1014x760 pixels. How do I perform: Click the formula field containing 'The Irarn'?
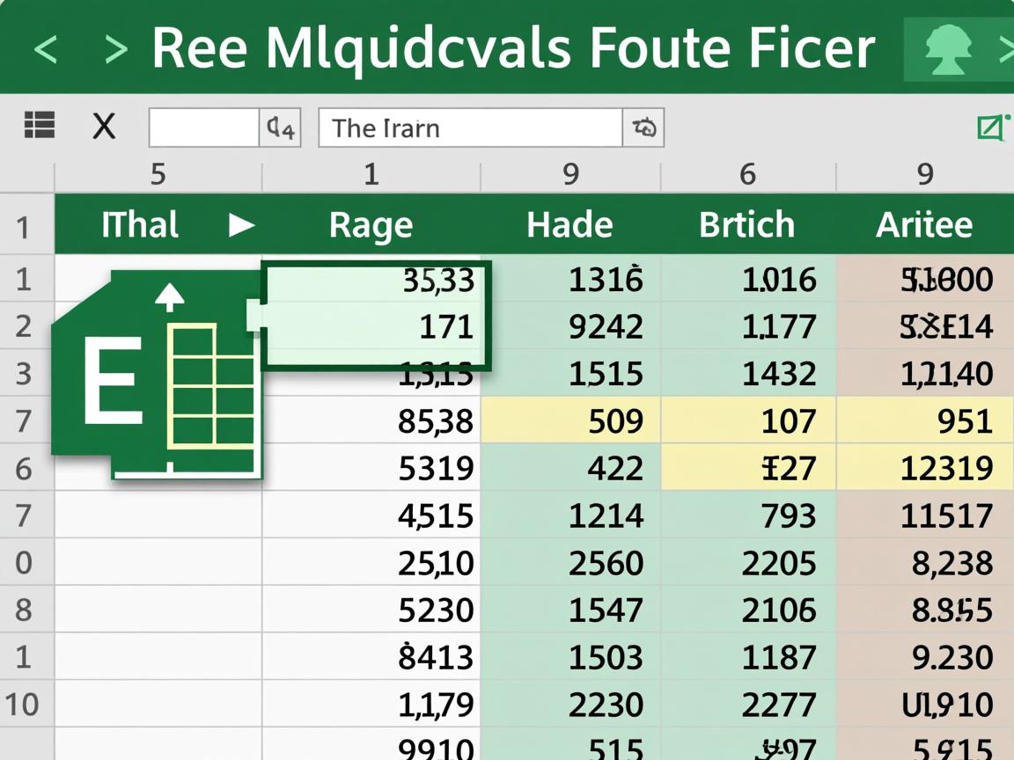[x=470, y=128]
